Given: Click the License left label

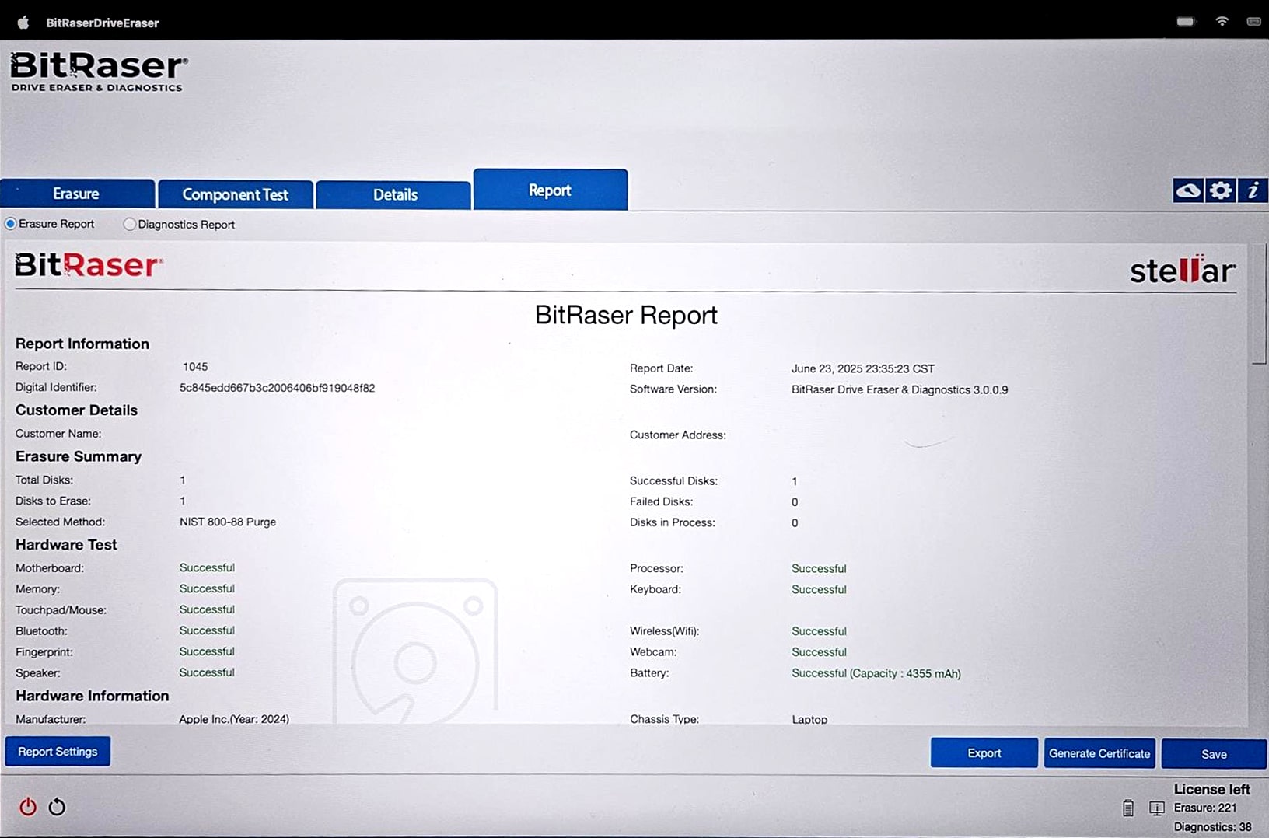Looking at the screenshot, I should coord(1211,789).
